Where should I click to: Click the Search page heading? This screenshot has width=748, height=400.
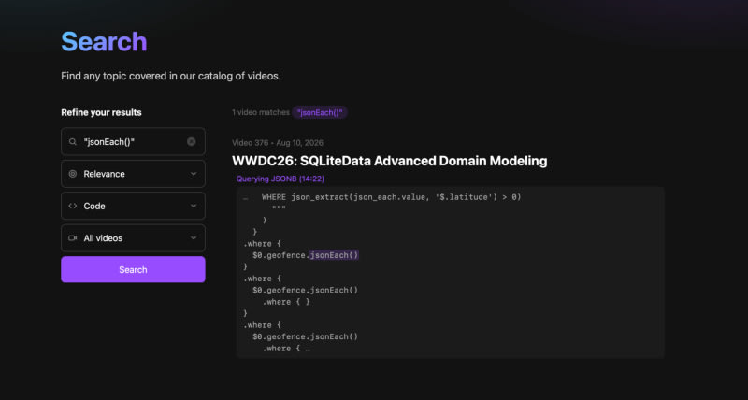click(x=104, y=41)
